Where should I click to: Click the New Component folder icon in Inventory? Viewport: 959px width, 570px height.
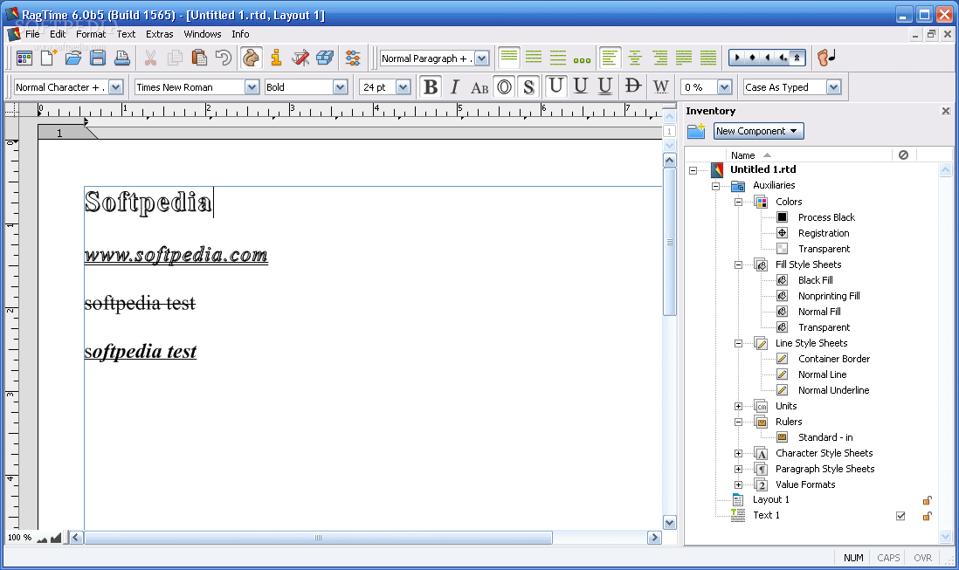click(x=696, y=131)
